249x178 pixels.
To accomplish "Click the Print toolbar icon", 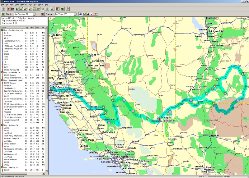I will coord(3,9).
